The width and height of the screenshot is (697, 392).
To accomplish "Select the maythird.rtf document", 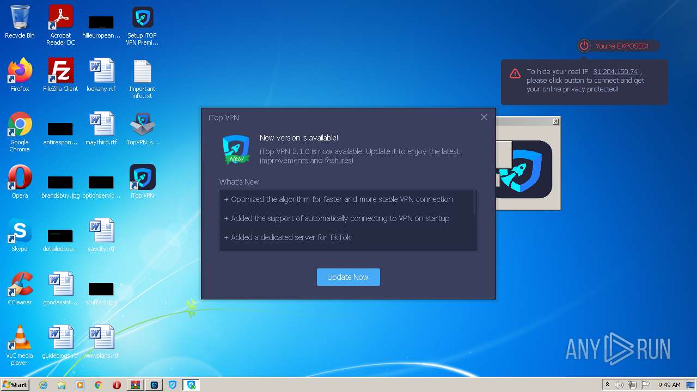I will coord(101,128).
